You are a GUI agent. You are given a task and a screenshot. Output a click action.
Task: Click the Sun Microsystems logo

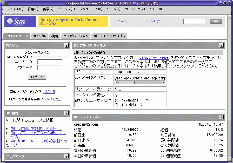tap(20, 22)
